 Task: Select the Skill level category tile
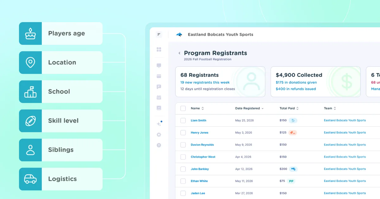[x=61, y=121]
